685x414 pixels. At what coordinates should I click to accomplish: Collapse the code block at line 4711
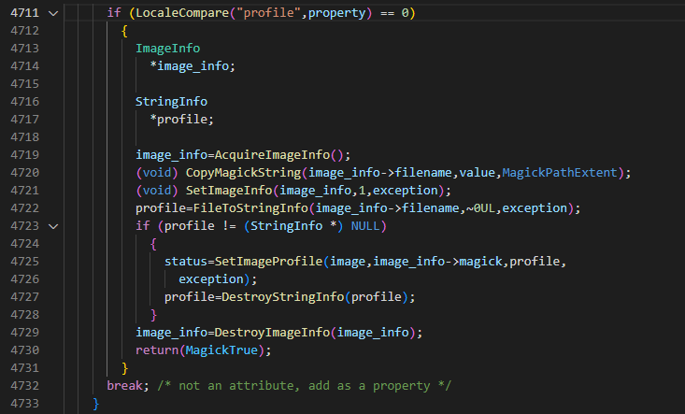[x=53, y=13]
